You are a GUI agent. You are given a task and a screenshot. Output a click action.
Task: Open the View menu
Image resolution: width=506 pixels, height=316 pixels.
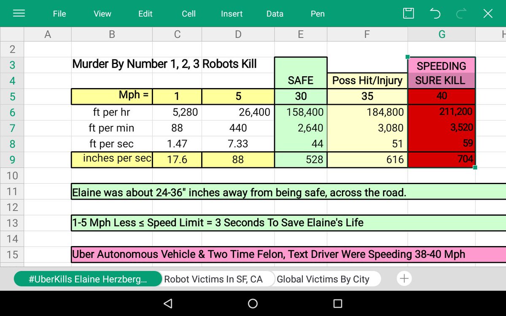pos(102,13)
